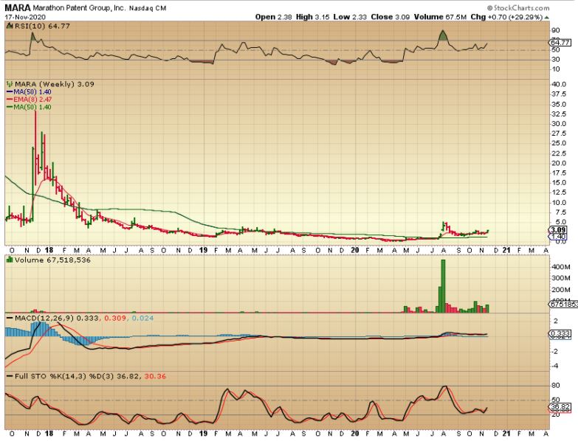Click the 32.5 price axis label
The height and width of the screenshot is (441, 578).
pyautogui.click(x=559, y=114)
